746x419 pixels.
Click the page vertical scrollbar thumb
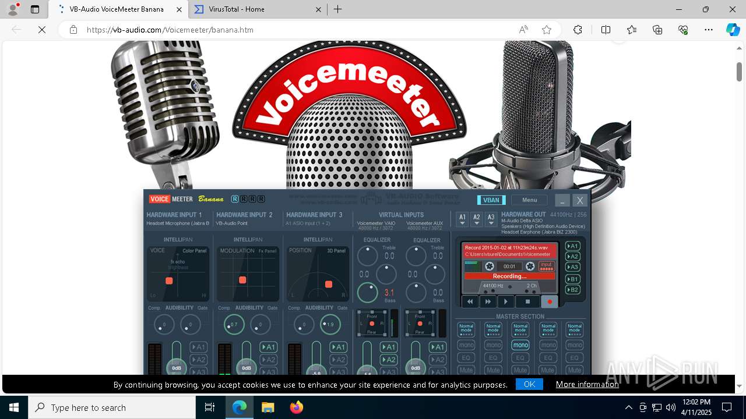point(739,71)
